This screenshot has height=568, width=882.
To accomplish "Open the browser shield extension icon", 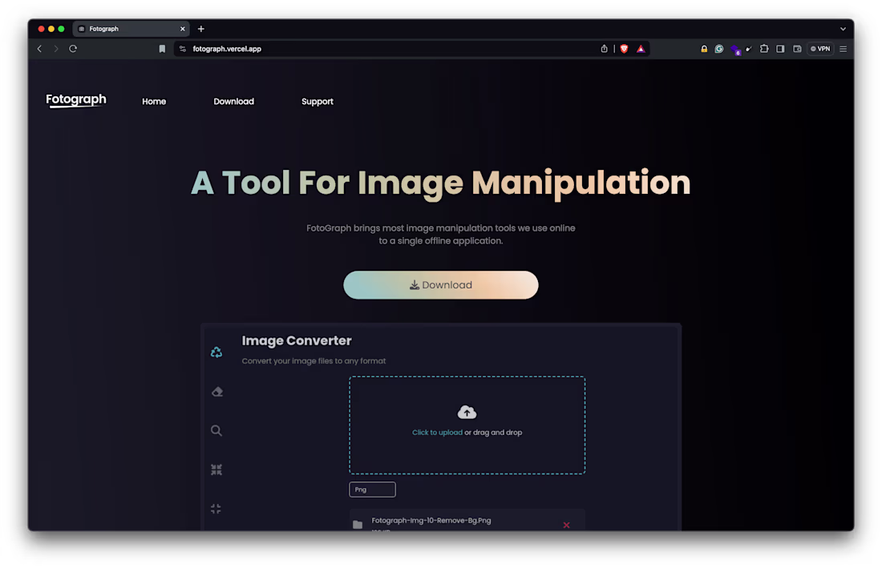I will [623, 48].
